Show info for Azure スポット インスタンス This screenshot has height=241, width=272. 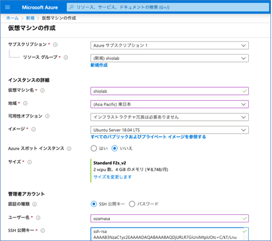pyautogui.click(x=69, y=148)
